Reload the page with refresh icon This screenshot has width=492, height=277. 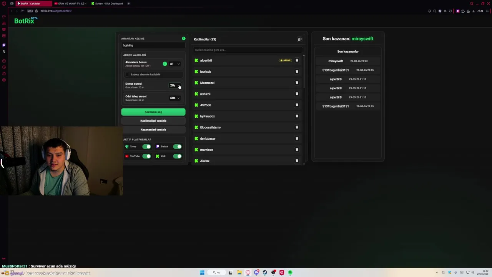(x=22, y=11)
